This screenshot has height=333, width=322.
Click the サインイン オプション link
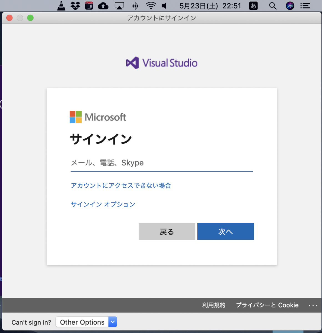pos(103,204)
